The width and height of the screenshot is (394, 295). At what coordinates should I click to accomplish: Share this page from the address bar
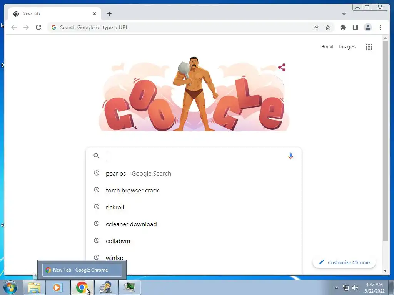click(316, 27)
